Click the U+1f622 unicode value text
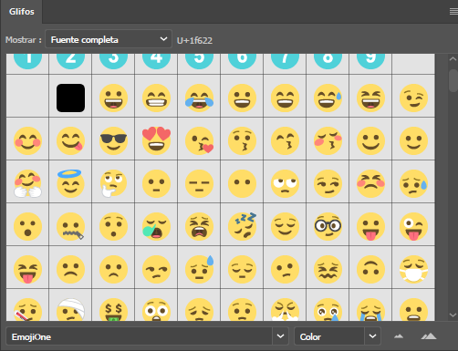458x351 pixels. coord(194,40)
